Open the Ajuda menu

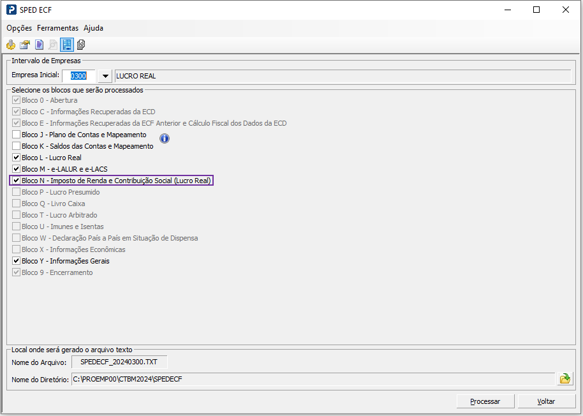point(93,28)
